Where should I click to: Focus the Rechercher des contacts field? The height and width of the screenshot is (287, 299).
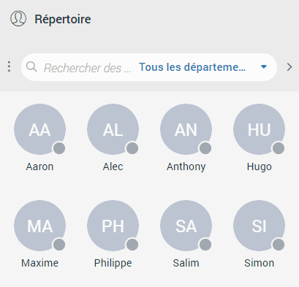click(87, 68)
